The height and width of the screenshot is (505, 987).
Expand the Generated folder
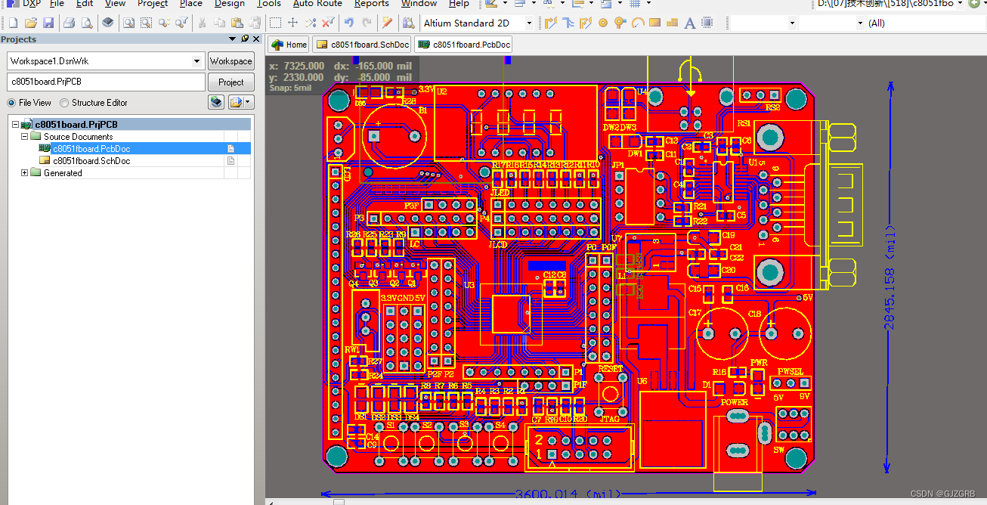pyautogui.click(x=23, y=172)
